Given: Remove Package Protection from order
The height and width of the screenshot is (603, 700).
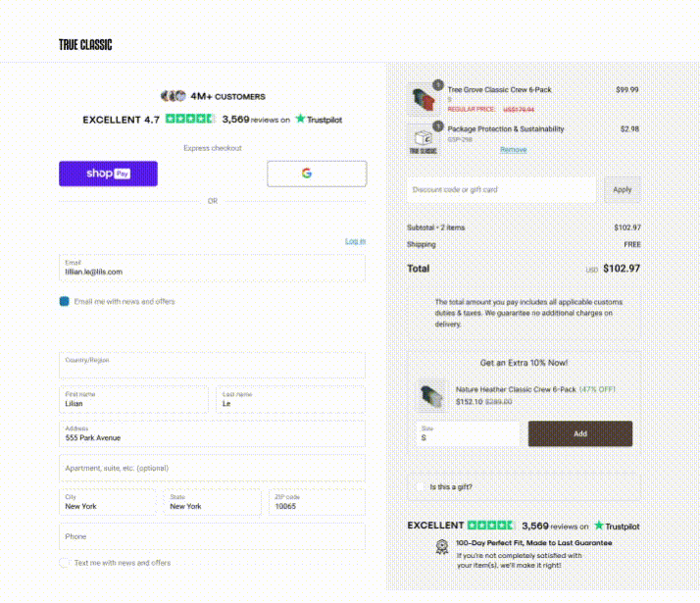Looking at the screenshot, I should coord(514,149).
